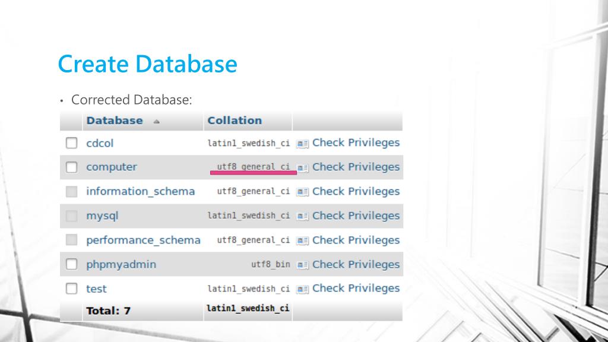
Task: Click the disabled mysql checkbox
Action: click(71, 216)
